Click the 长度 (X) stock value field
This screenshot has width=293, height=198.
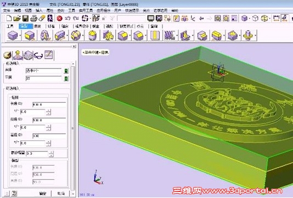pyautogui.click(x=49, y=104)
